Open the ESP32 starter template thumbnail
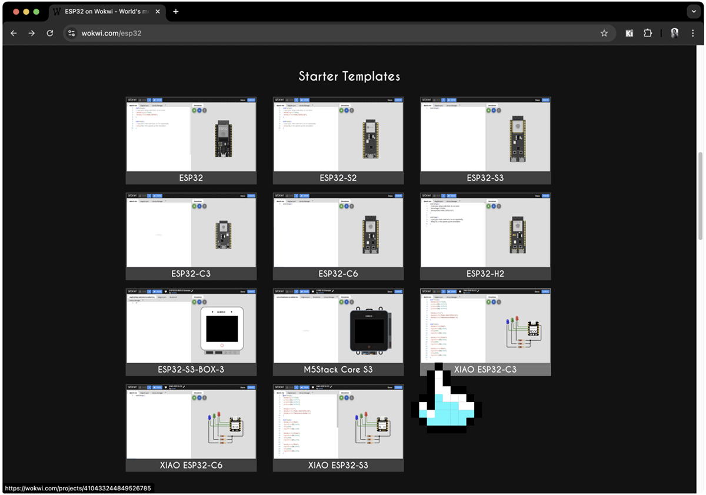Screen dimensions: 706x495 (x=191, y=134)
